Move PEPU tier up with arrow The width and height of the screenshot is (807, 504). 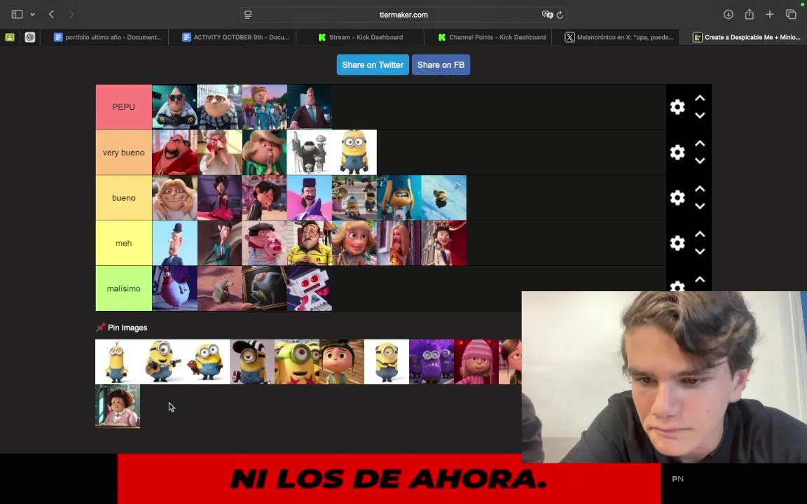pyautogui.click(x=699, y=98)
